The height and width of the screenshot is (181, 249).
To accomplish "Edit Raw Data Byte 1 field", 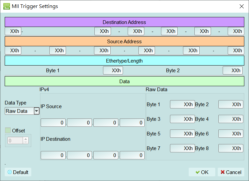I will 182,104.
